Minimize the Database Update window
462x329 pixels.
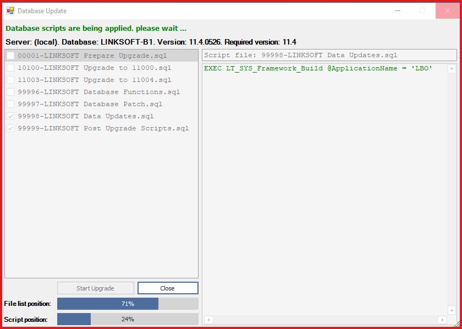(398, 11)
